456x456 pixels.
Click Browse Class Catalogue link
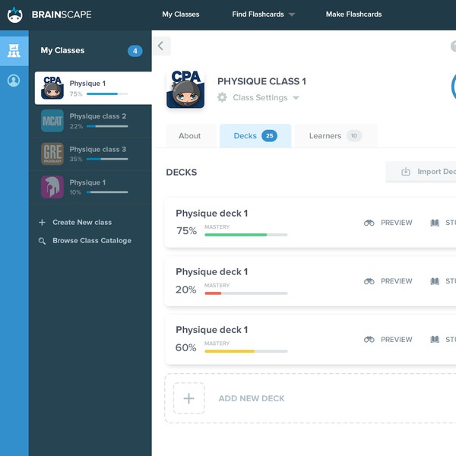[x=92, y=241]
